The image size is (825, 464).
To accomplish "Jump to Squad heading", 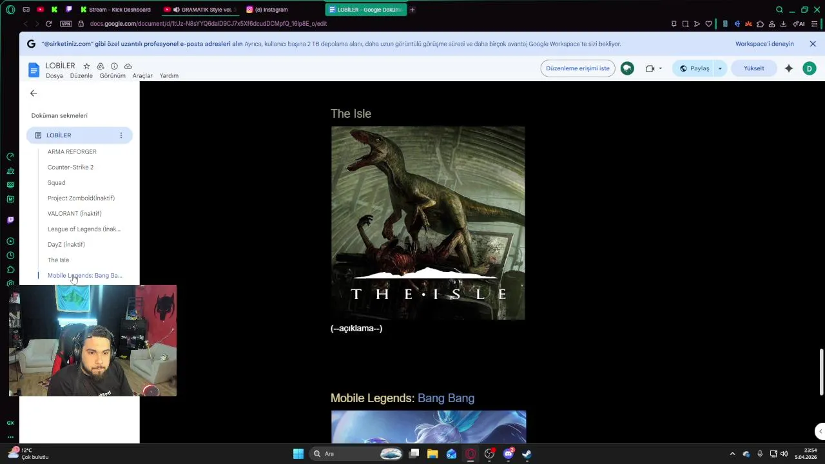I will point(57,182).
